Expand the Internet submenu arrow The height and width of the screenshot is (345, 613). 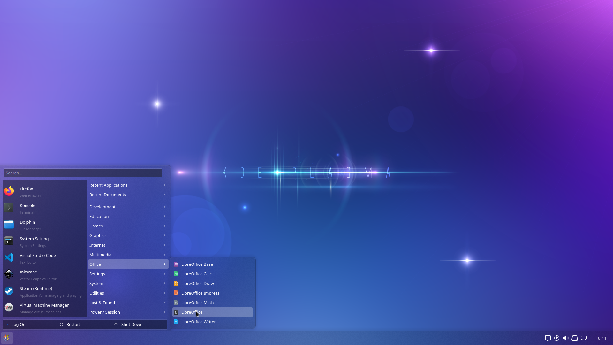click(x=165, y=245)
